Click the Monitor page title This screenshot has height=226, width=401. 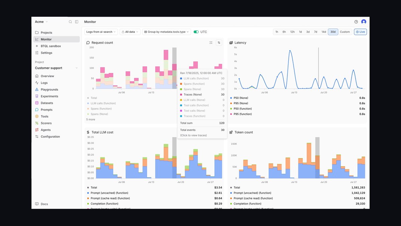click(x=90, y=22)
